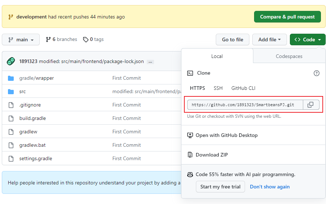This screenshot has width=326, height=204.
Task: Click the Copilot icon beside AI pair programming
Action: (x=190, y=174)
